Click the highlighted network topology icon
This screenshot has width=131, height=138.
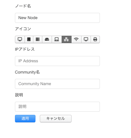67,39
